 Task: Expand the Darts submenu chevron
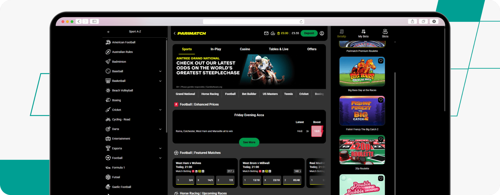[160, 129]
